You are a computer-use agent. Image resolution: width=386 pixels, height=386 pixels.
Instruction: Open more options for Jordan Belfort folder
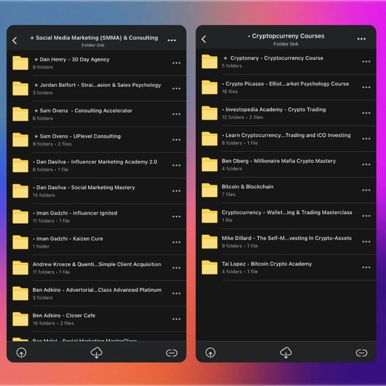pos(176,89)
